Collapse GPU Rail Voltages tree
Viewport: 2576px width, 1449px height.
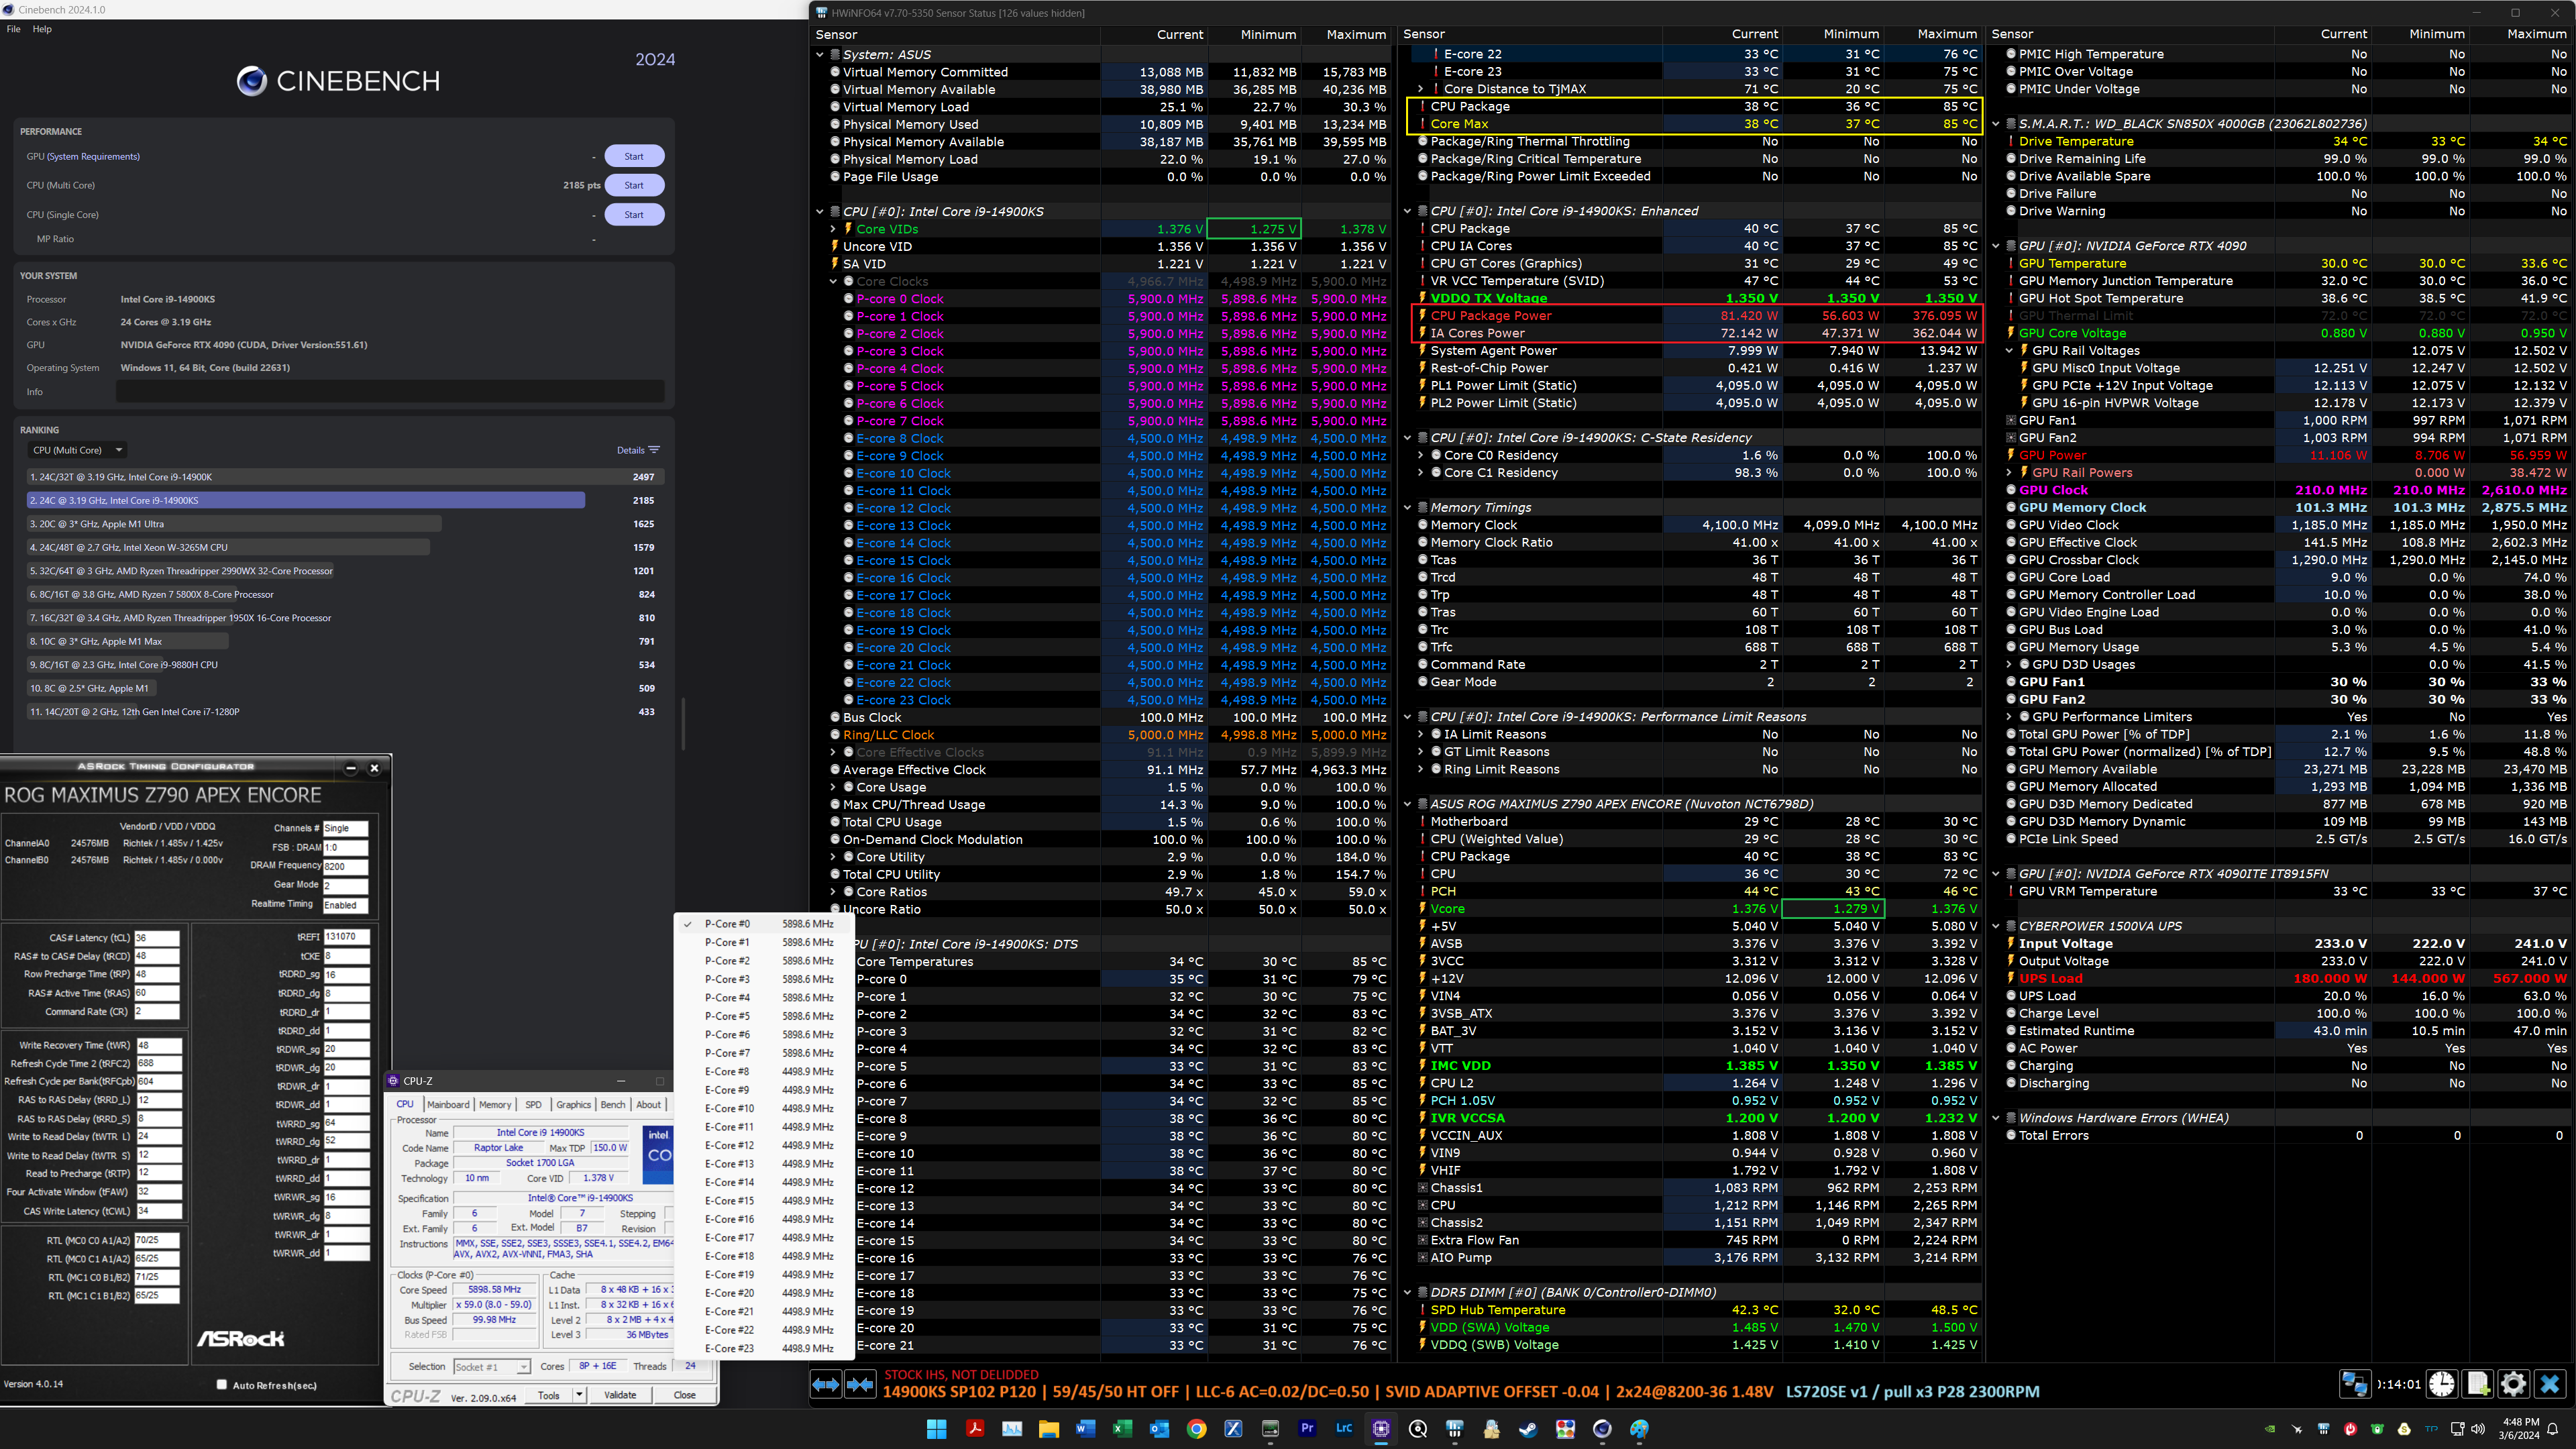(x=2009, y=351)
